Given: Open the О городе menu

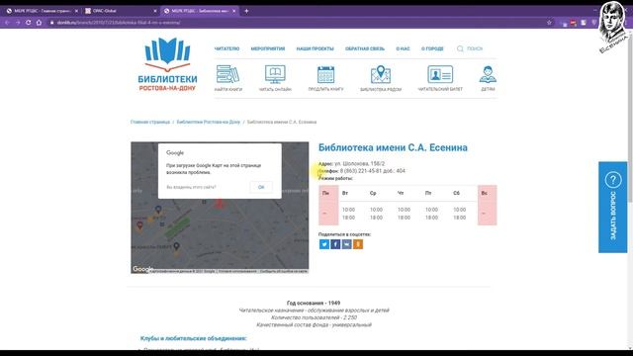Looking at the screenshot, I should [432, 48].
